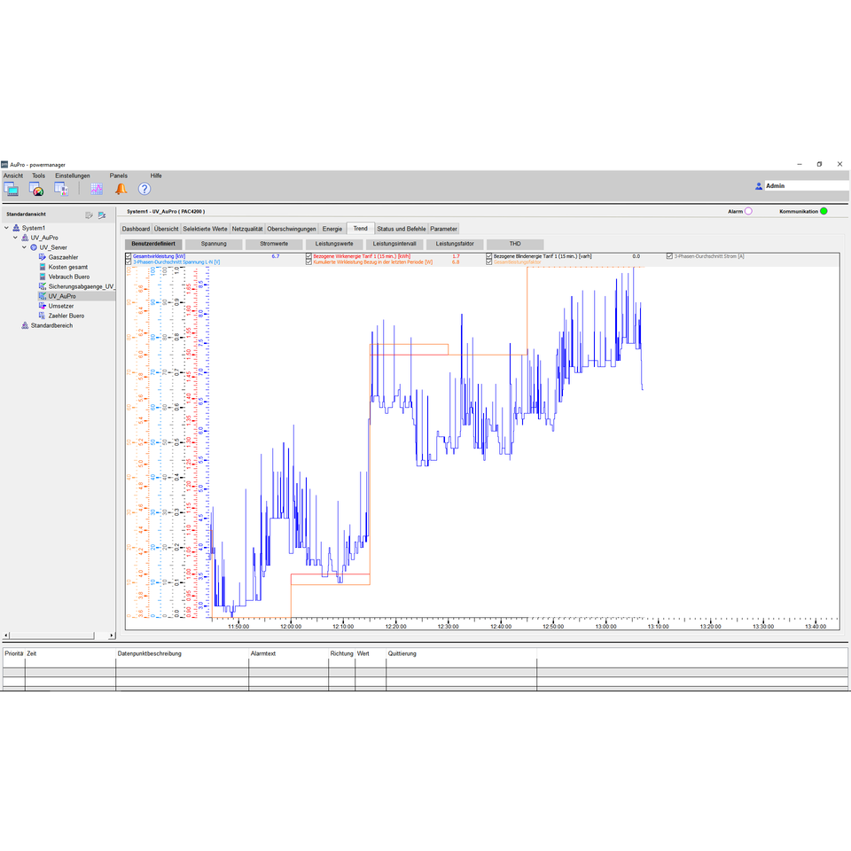Viewport: 851px width, 851px height.
Task: Switch to the Netzqualität tab
Action: click(247, 229)
